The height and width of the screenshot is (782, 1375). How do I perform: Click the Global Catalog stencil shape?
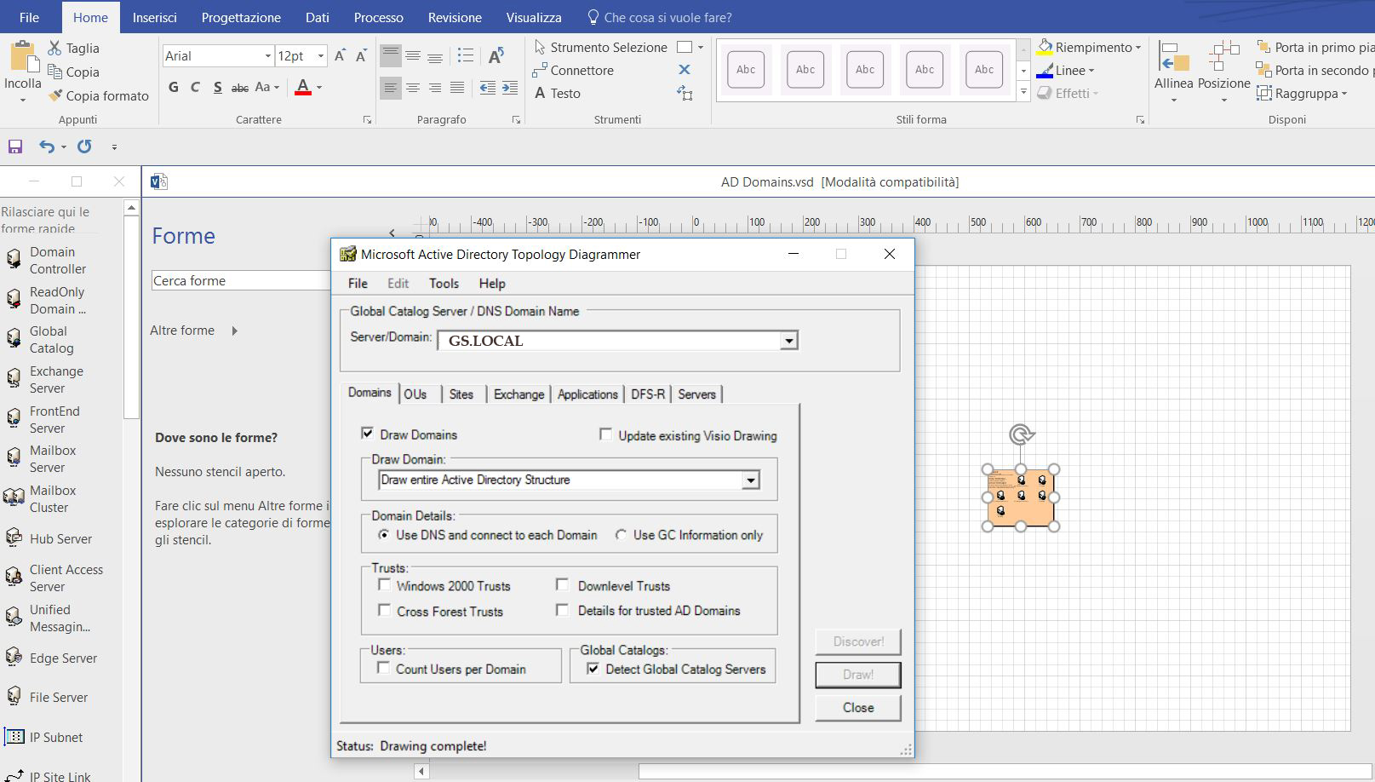pyautogui.click(x=41, y=339)
